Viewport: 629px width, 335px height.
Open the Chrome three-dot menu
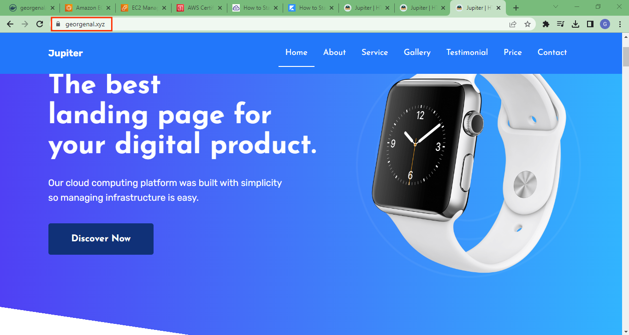(620, 24)
